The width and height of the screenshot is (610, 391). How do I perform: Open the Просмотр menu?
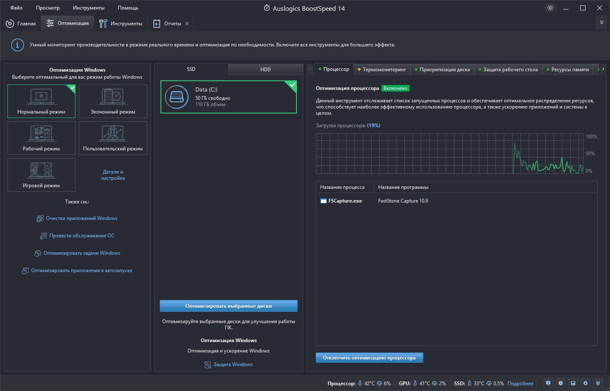pos(48,8)
